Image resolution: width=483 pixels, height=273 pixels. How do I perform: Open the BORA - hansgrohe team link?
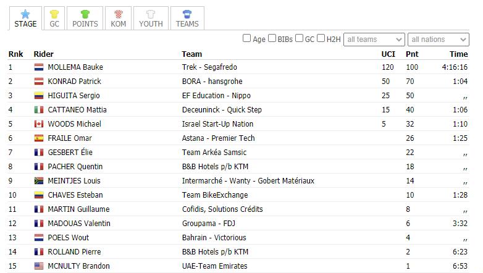[212, 82]
